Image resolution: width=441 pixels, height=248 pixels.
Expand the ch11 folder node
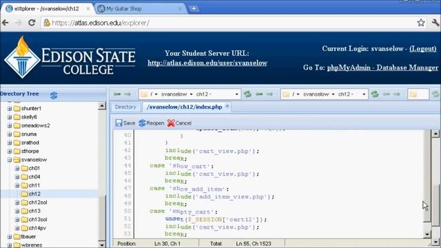(17, 185)
